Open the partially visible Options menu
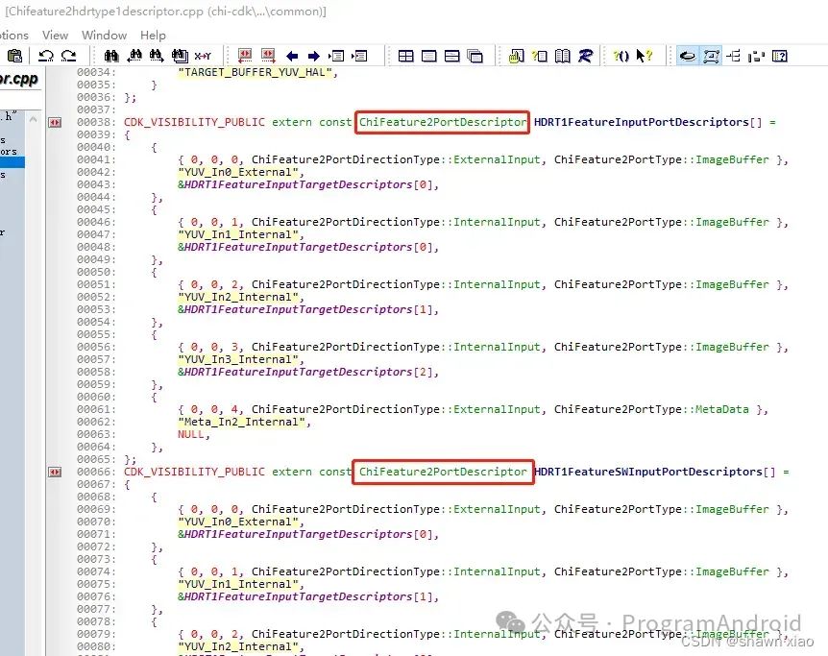The width and height of the screenshot is (828, 656). [14, 35]
